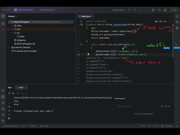Click the run gutter icon beside main method
This screenshot has width=180, height=135.
tap(81, 44)
